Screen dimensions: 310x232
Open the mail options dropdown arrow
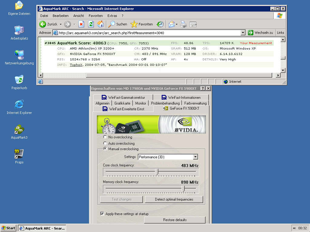(x=176, y=24)
